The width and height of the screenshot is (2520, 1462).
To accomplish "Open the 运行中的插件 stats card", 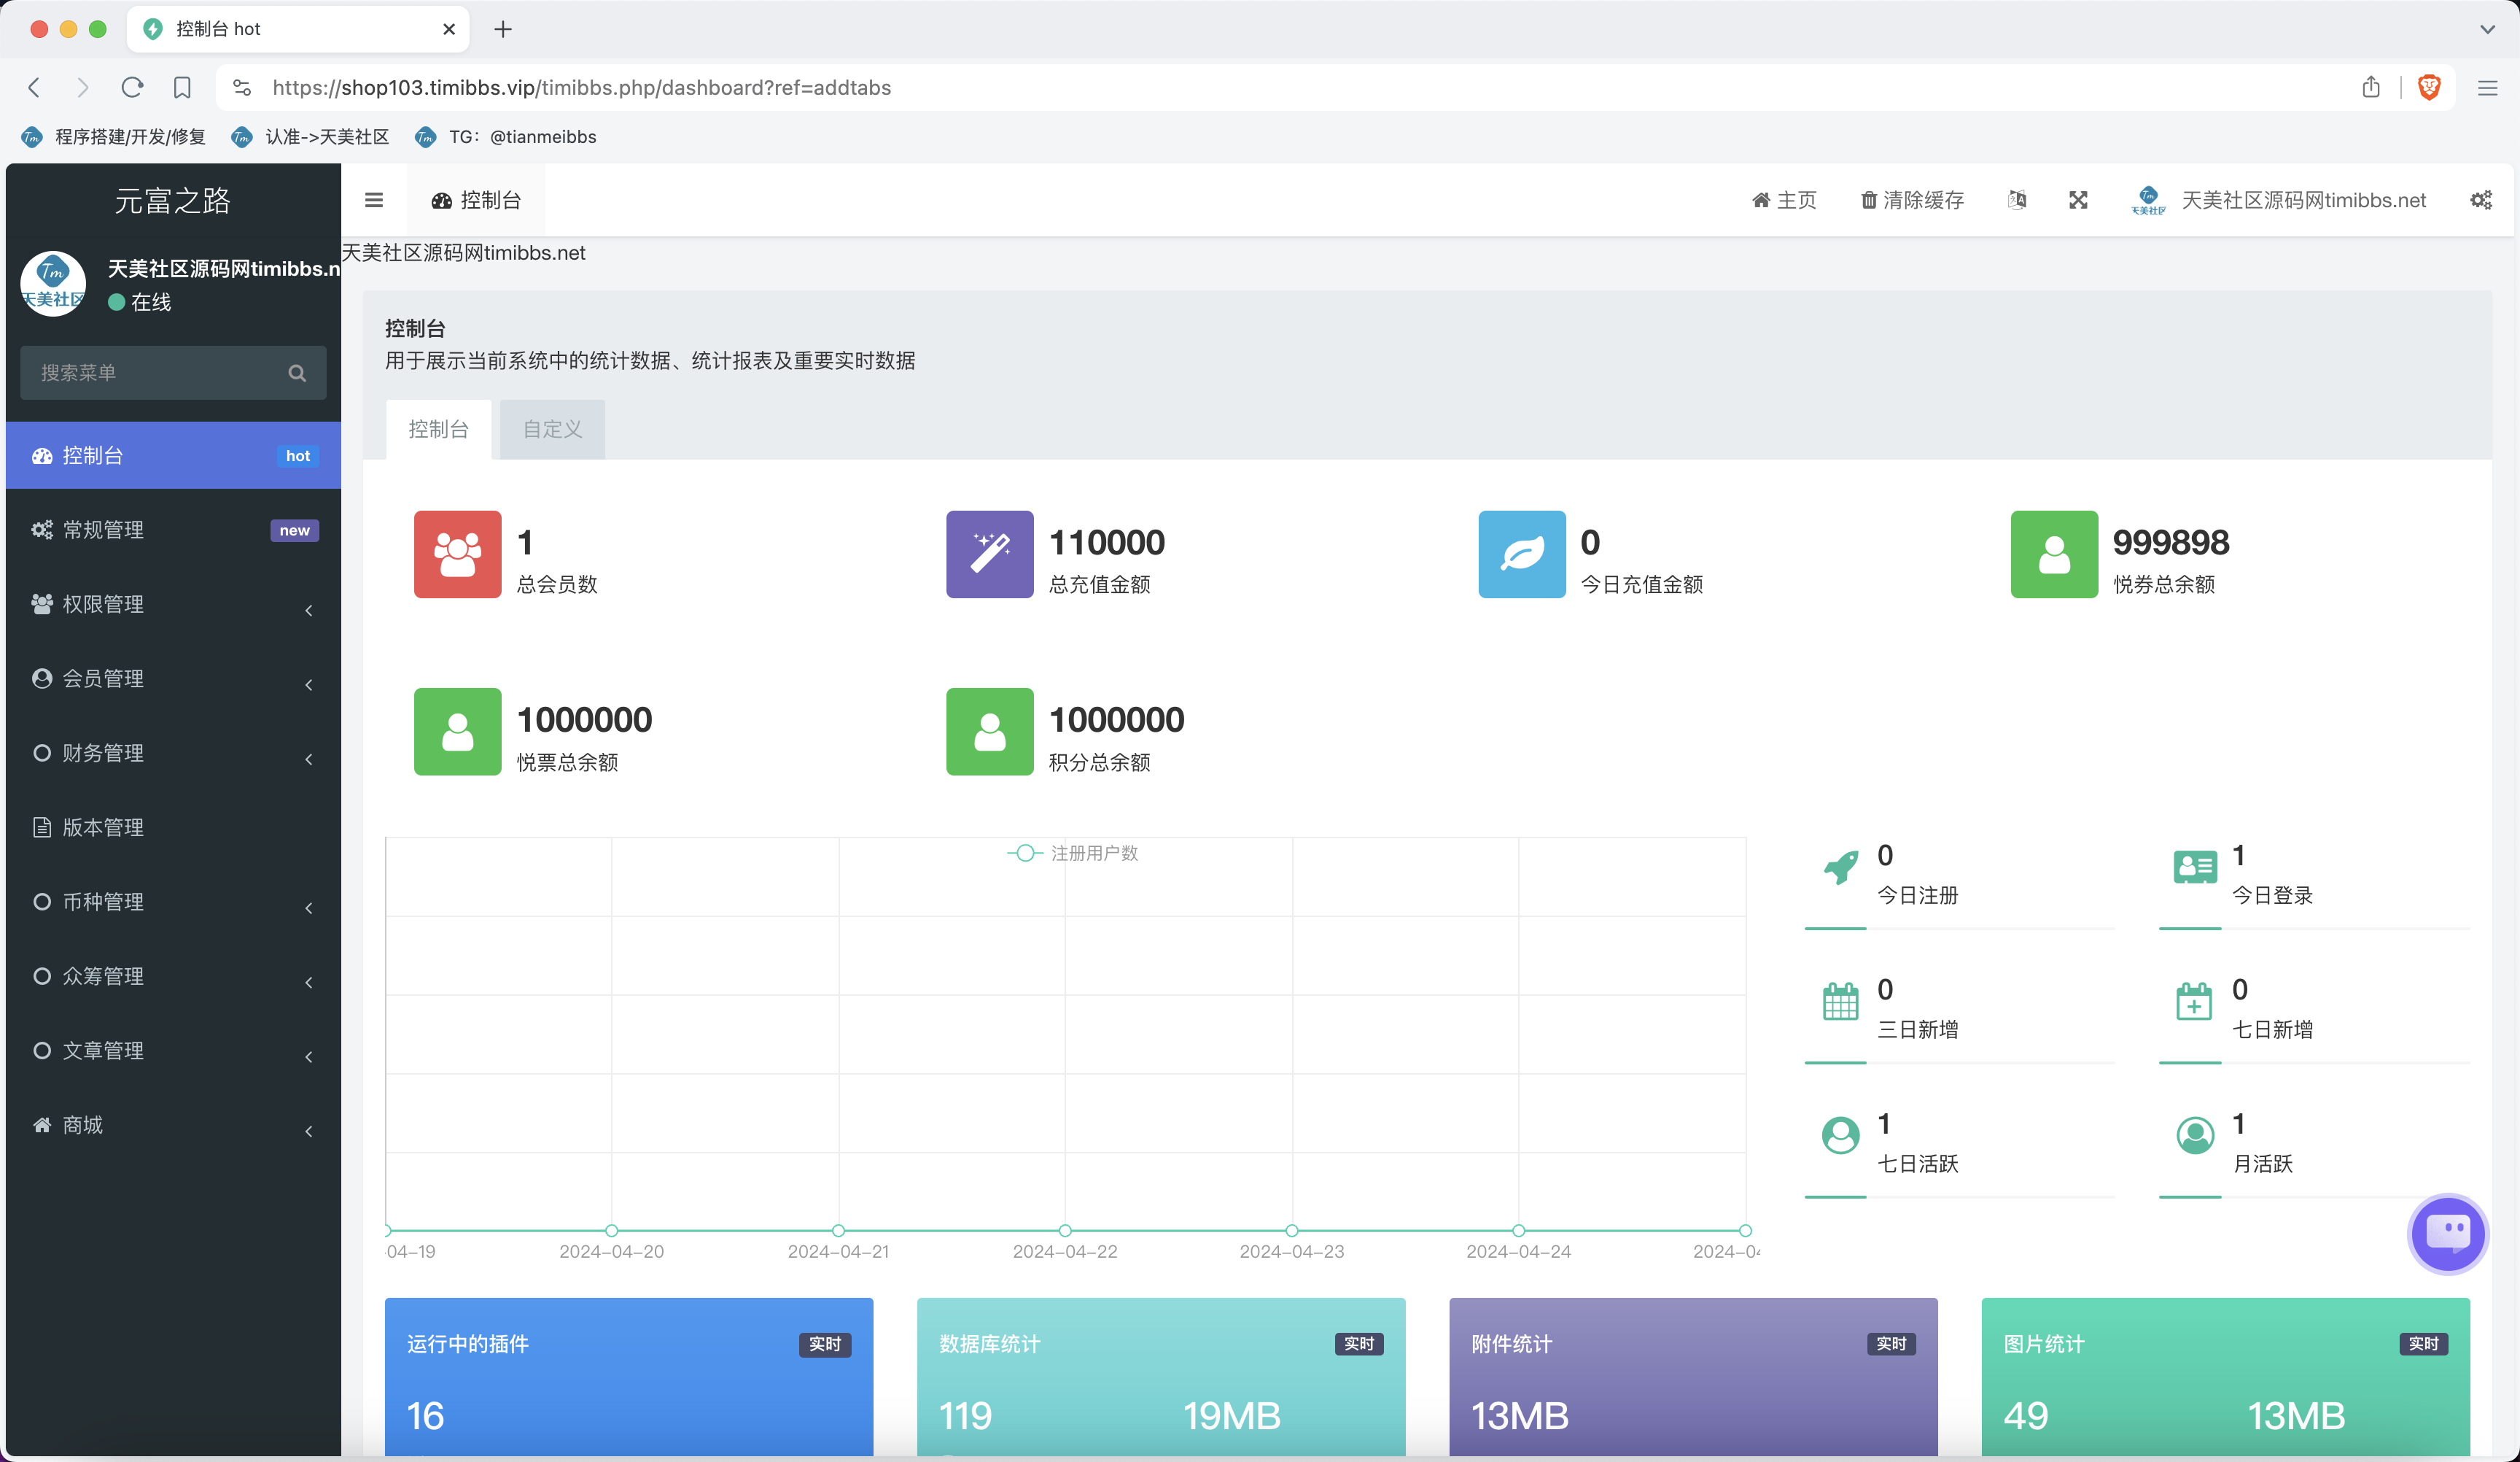I will (629, 1377).
